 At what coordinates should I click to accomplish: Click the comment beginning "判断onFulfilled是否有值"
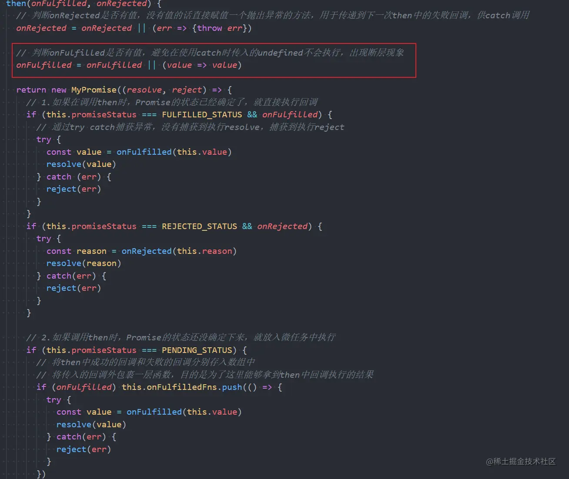(210, 53)
